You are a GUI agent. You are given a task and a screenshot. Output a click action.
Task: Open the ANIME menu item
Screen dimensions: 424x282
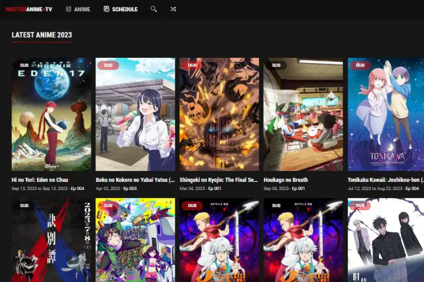click(82, 9)
